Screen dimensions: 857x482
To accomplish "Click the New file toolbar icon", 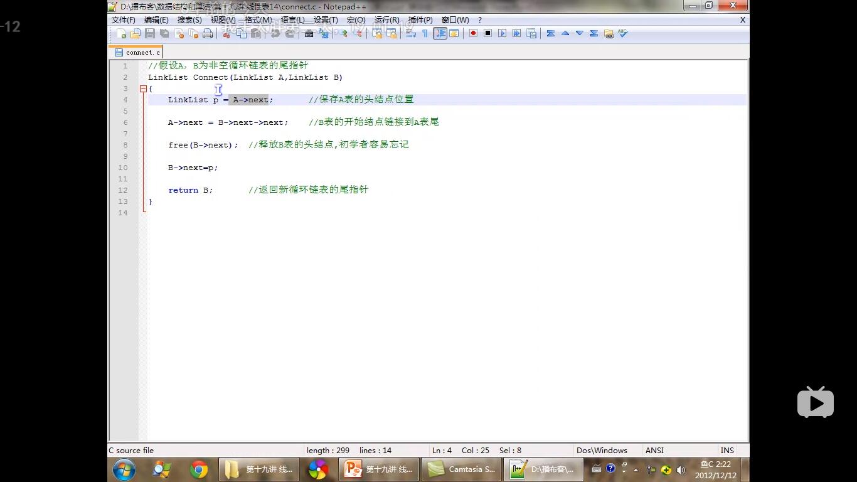I will point(121,33).
